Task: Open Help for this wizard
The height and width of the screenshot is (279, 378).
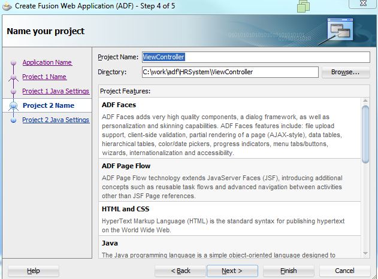Action: pyautogui.click(x=34, y=271)
